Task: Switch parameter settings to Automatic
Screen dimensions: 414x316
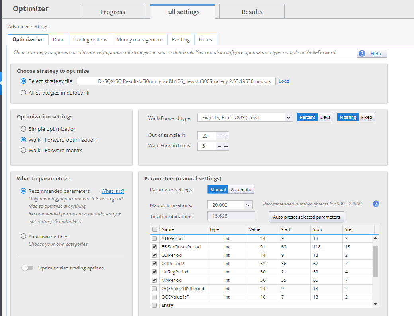Action: [x=241, y=190]
